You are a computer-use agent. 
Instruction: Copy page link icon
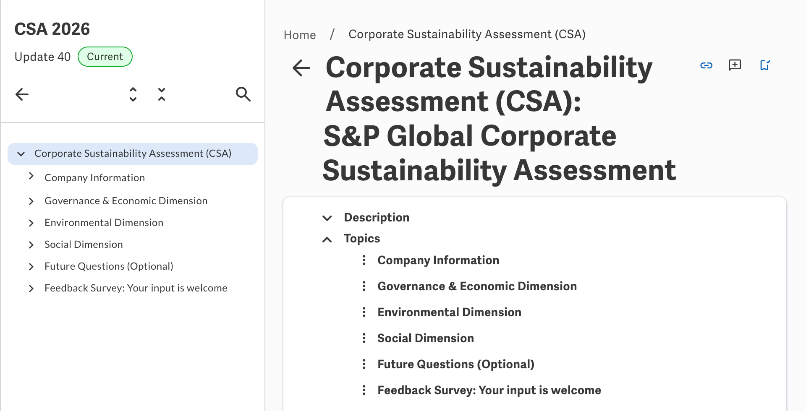(x=707, y=65)
